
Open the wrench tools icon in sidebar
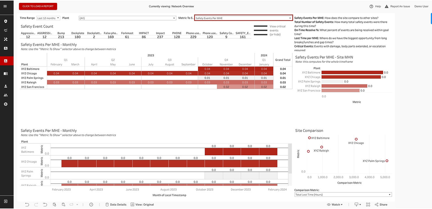pyautogui.click(x=6, y=39)
